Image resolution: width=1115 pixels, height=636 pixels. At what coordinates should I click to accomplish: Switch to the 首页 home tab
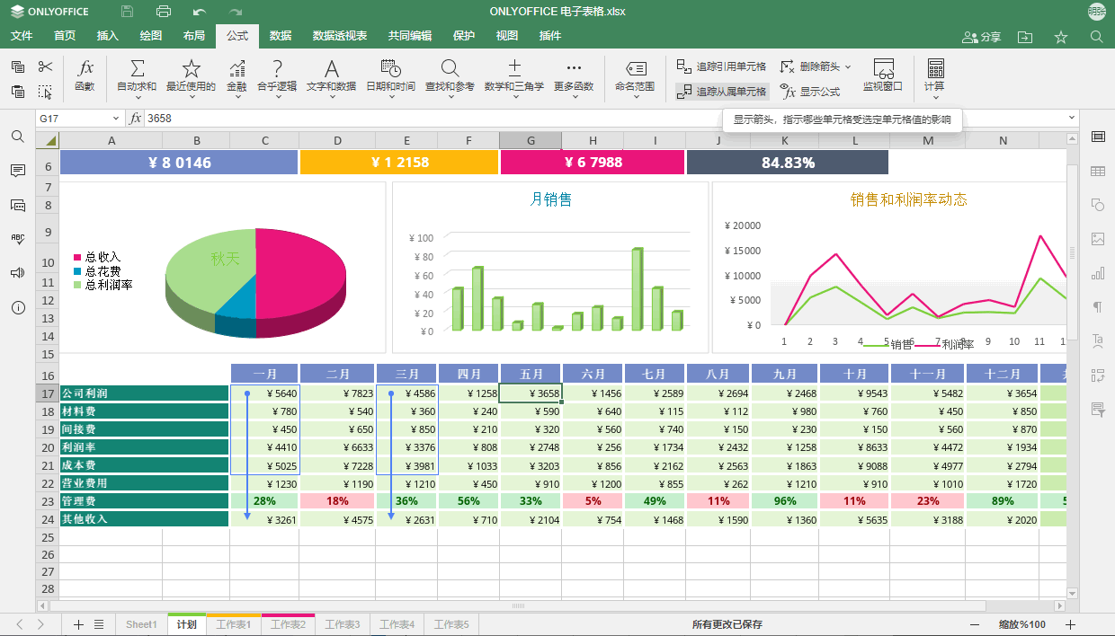click(65, 36)
